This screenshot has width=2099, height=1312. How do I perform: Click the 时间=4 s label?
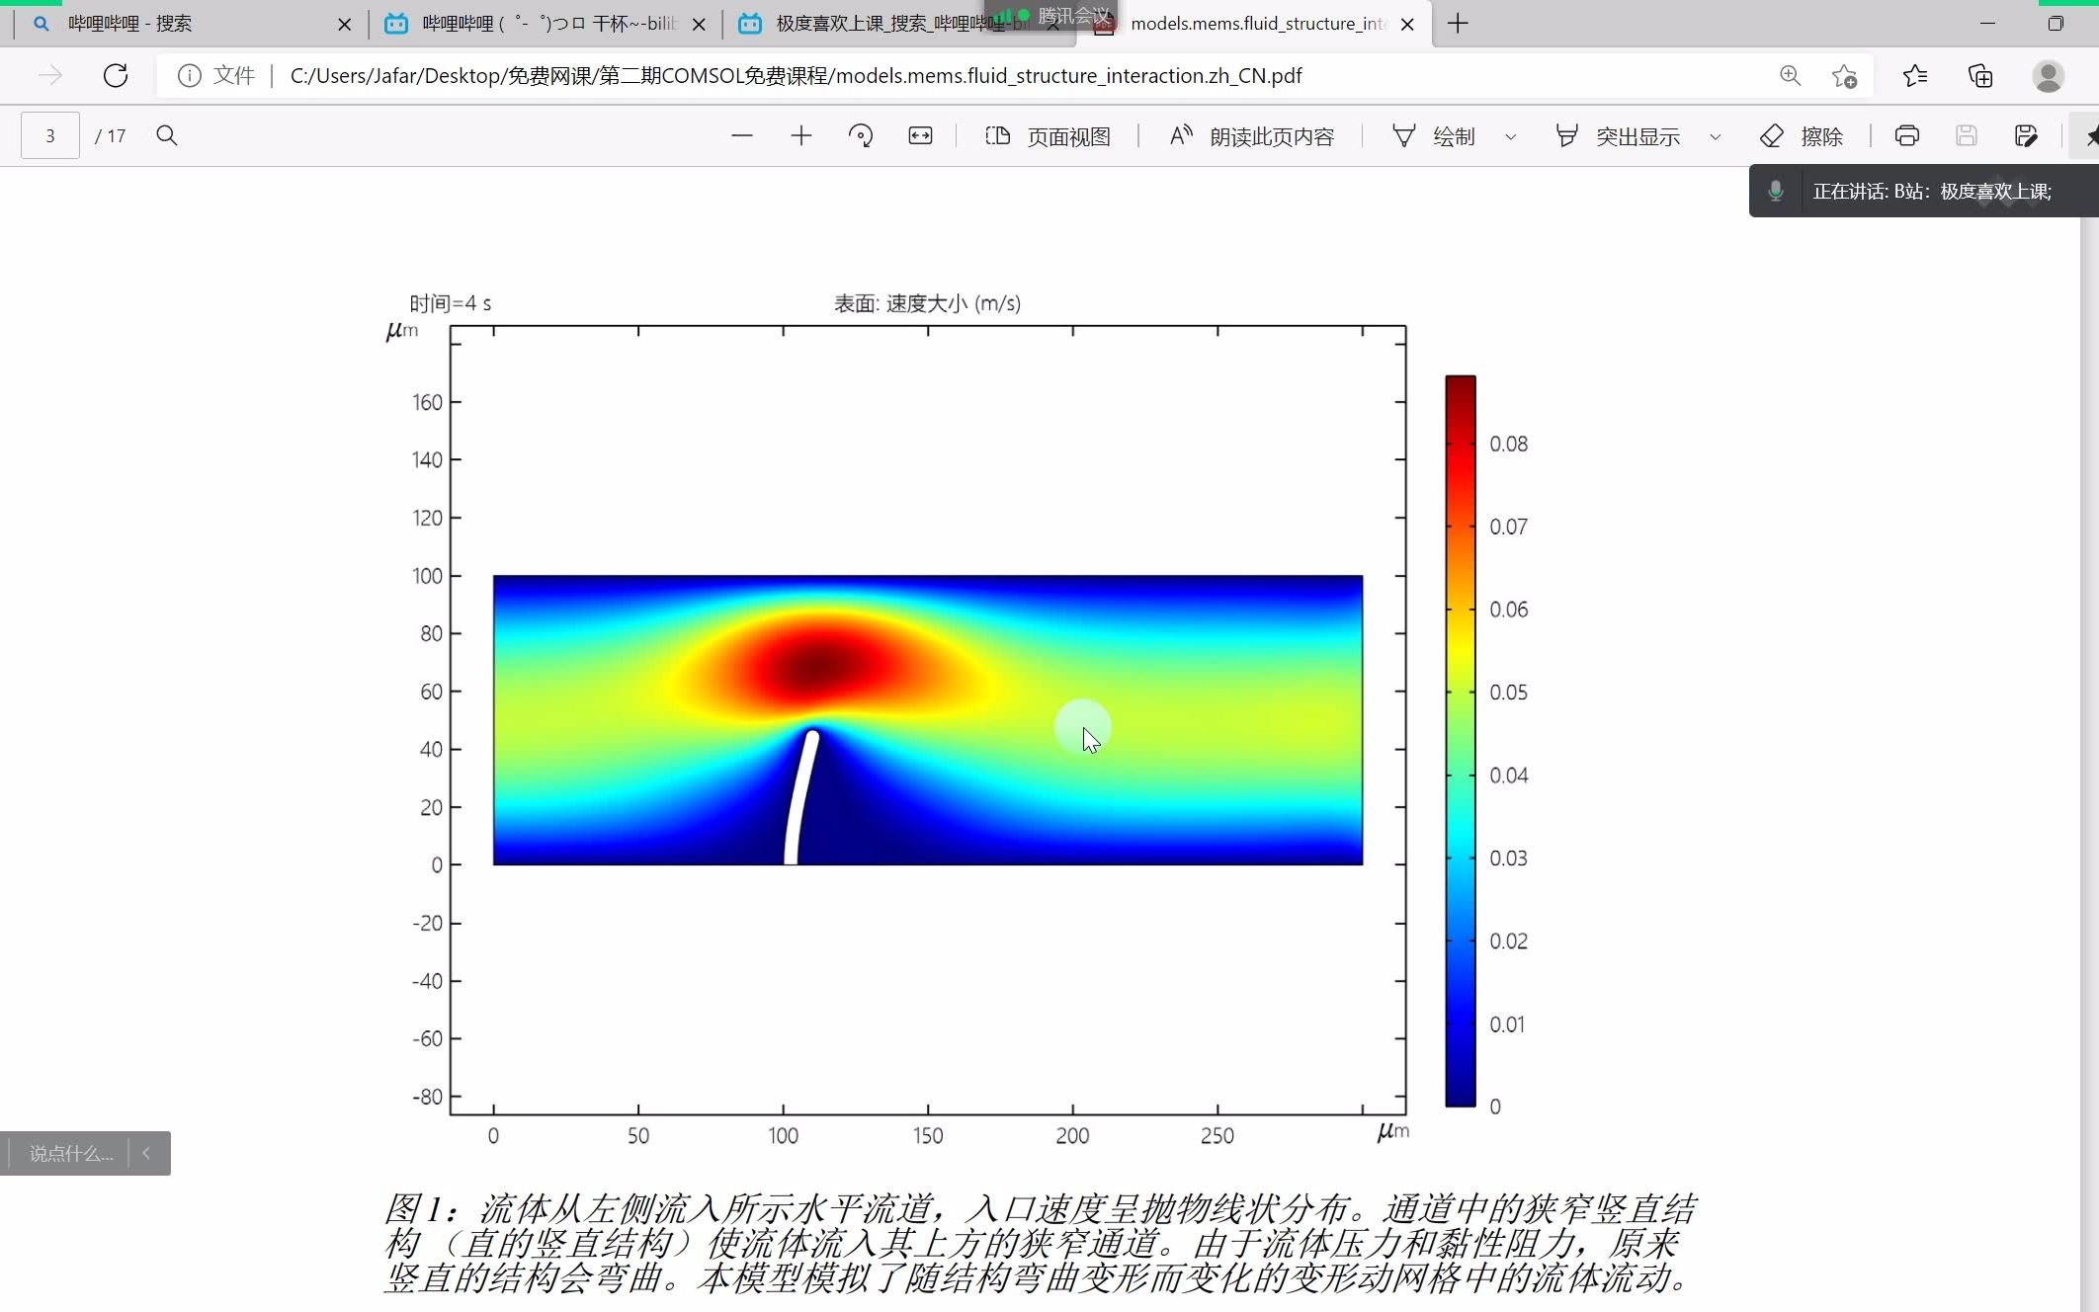[x=451, y=303]
